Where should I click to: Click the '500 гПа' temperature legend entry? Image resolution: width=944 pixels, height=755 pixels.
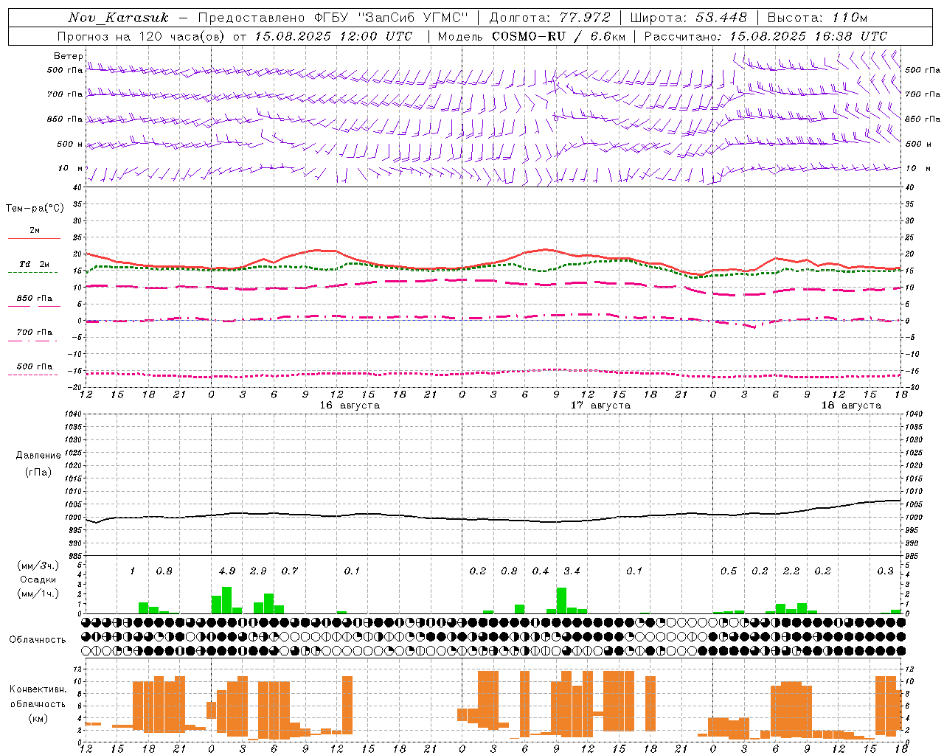(35, 366)
